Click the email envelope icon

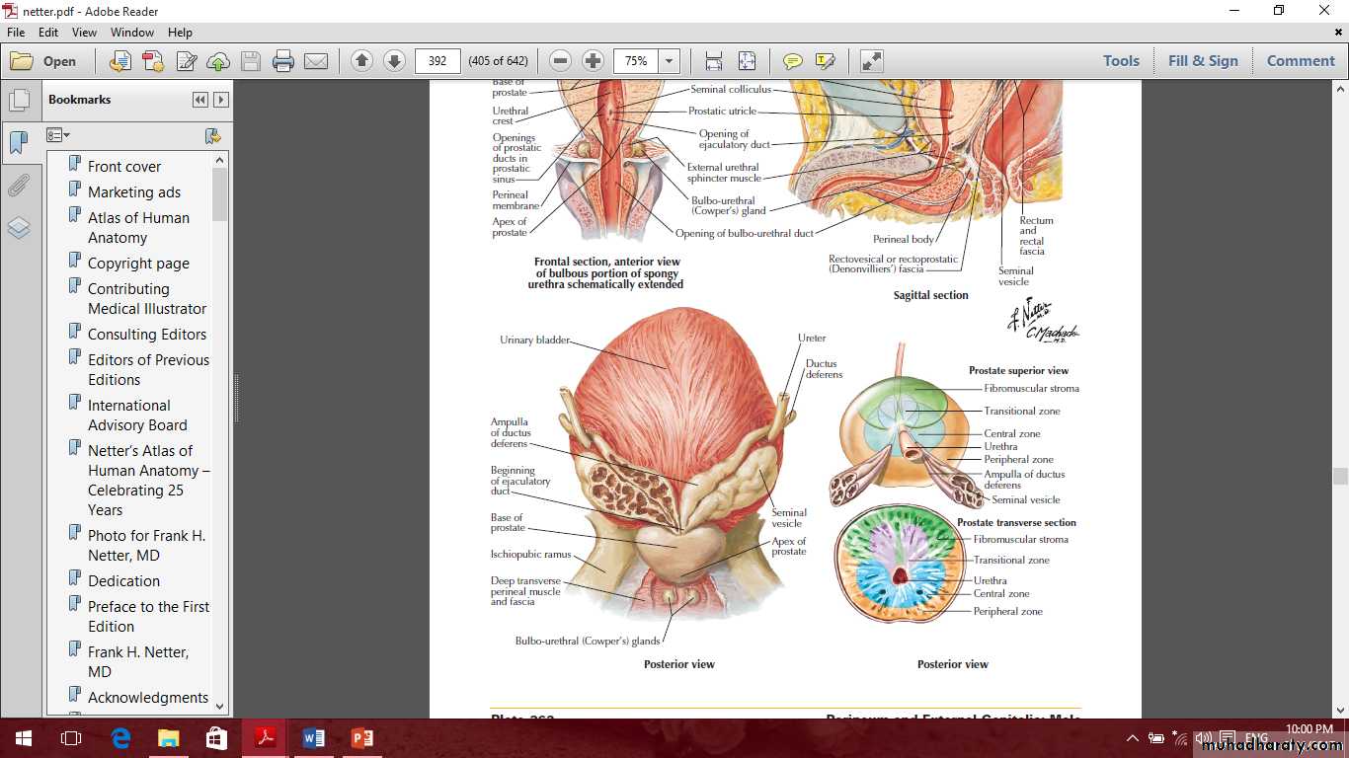pyautogui.click(x=316, y=61)
